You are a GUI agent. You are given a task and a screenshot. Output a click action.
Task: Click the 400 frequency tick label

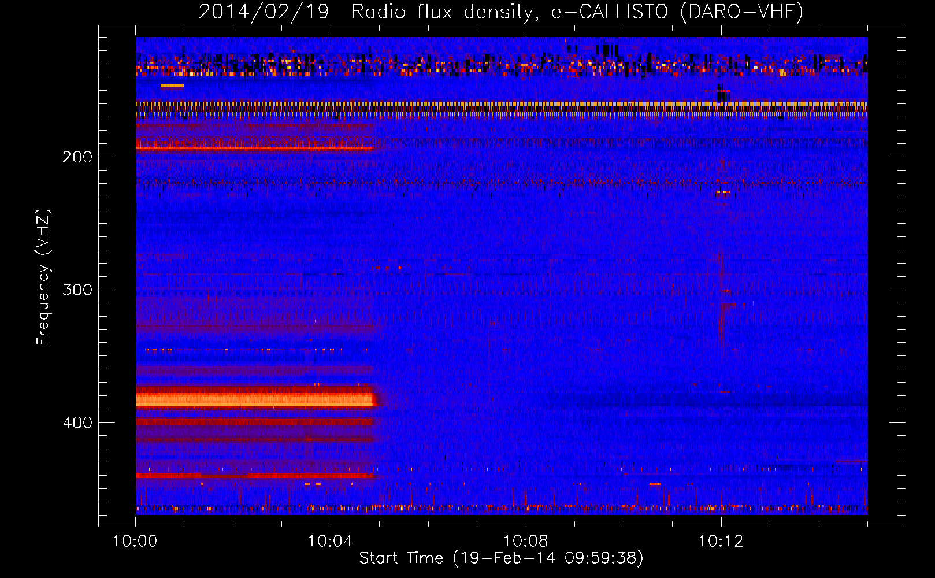click(x=77, y=423)
